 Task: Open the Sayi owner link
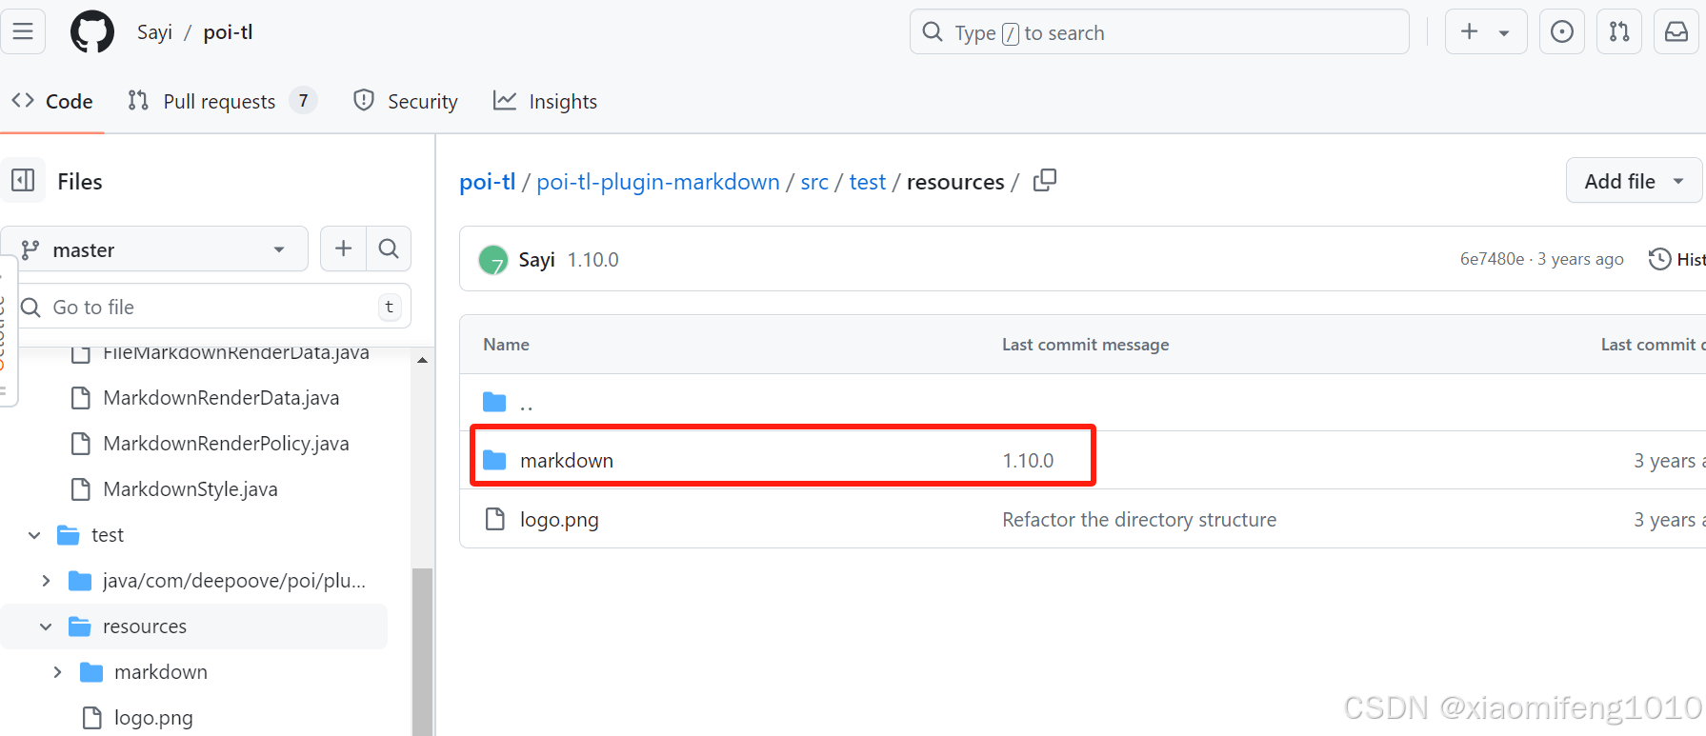click(x=154, y=32)
